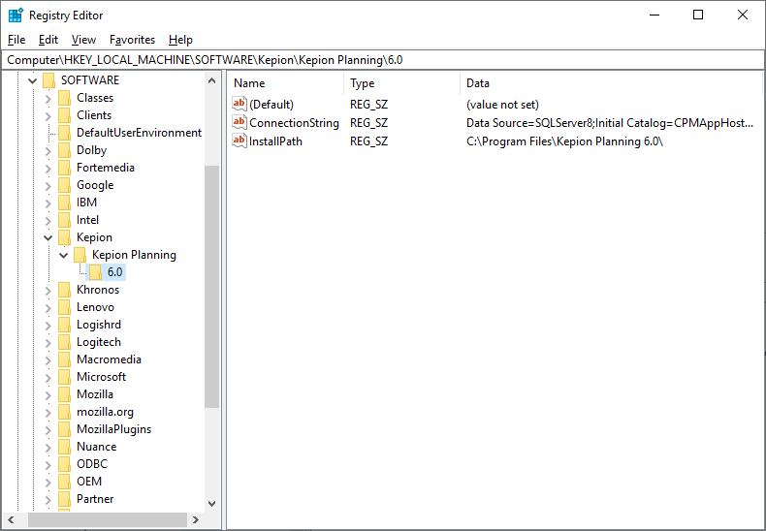Open the Favorites menu
766x531 pixels.
132,40
